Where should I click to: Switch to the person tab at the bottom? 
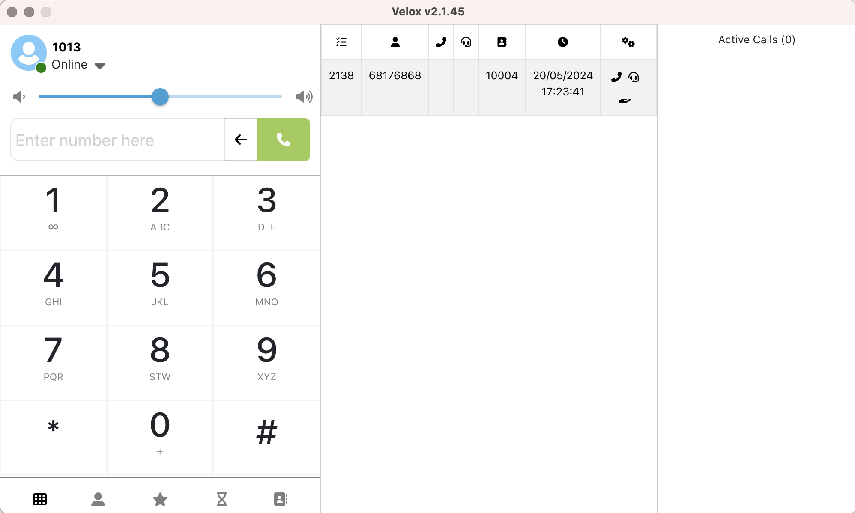(98, 499)
